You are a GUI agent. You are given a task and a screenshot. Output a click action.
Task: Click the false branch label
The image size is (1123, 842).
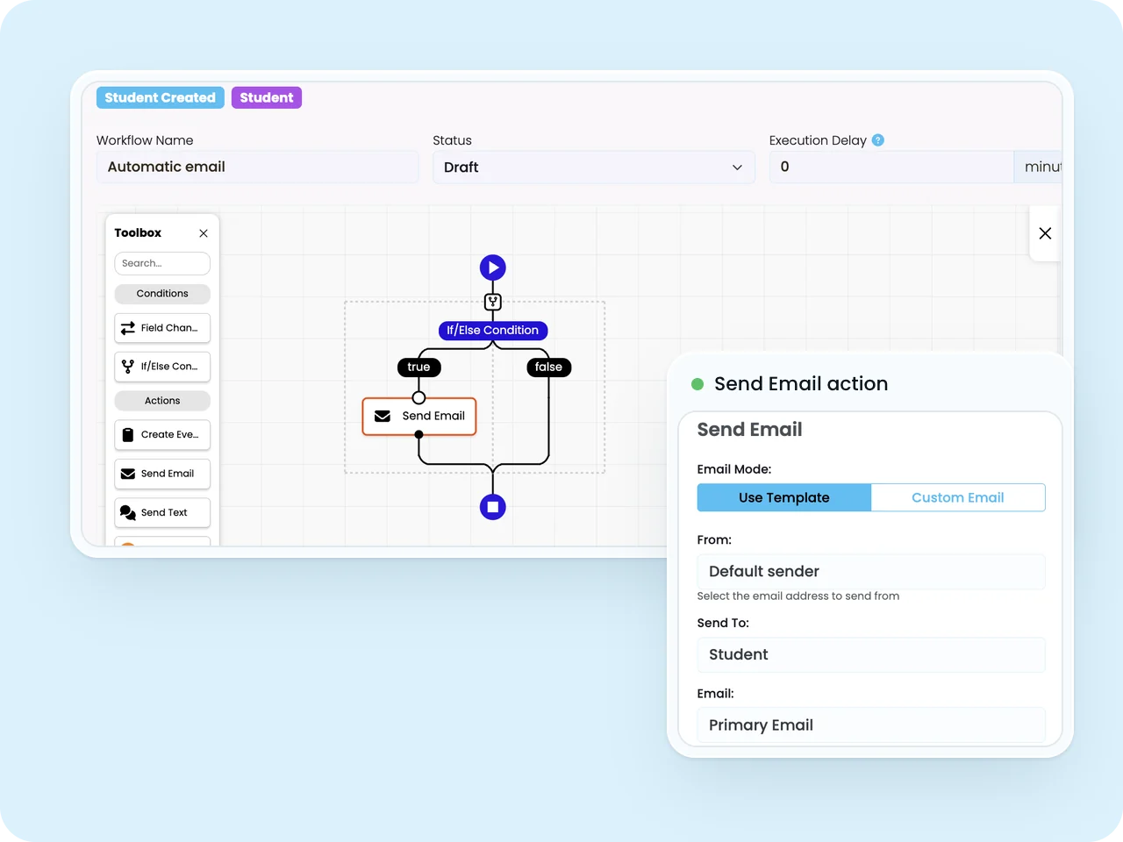coord(548,367)
